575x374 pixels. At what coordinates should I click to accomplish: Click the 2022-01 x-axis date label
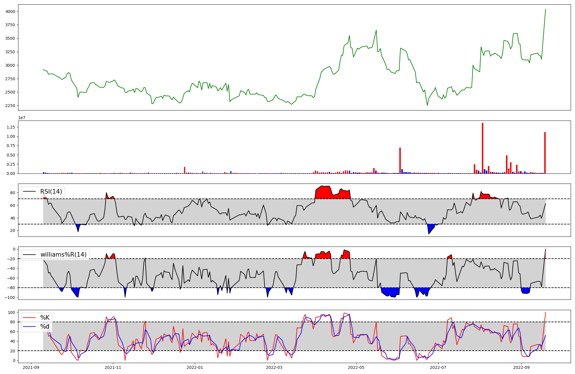tap(195, 367)
